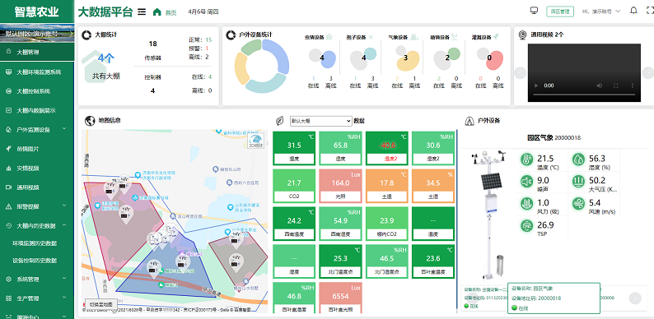
Task: Open the video player more options icon
Action: click(x=633, y=86)
